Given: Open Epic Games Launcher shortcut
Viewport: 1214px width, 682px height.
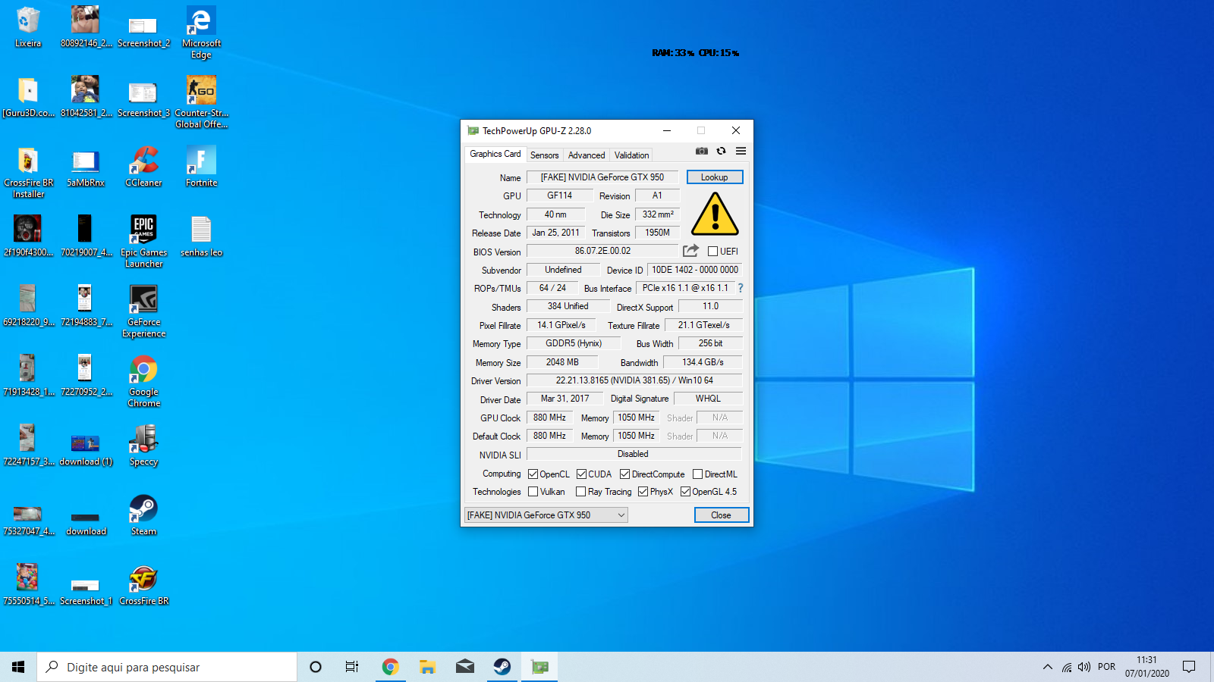Looking at the screenshot, I should (143, 242).
